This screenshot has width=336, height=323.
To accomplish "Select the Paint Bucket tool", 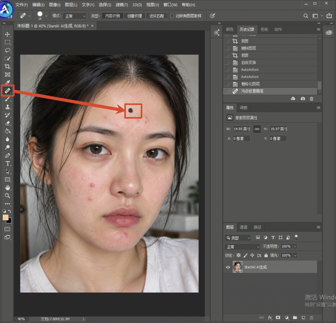I will (8, 131).
